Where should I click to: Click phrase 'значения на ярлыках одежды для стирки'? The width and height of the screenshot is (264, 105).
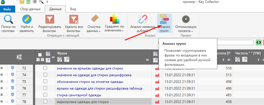point(90,68)
